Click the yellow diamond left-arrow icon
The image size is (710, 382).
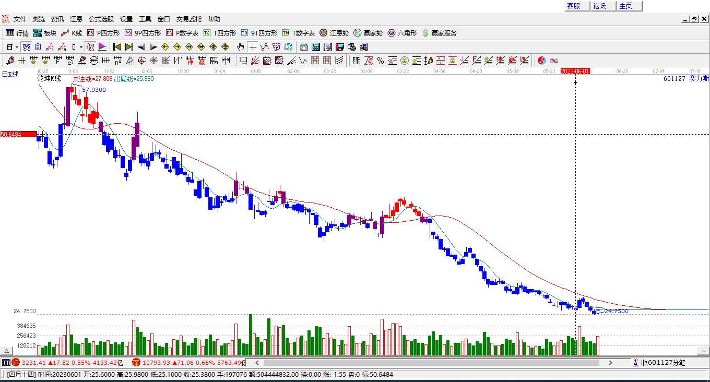[x=165, y=47]
